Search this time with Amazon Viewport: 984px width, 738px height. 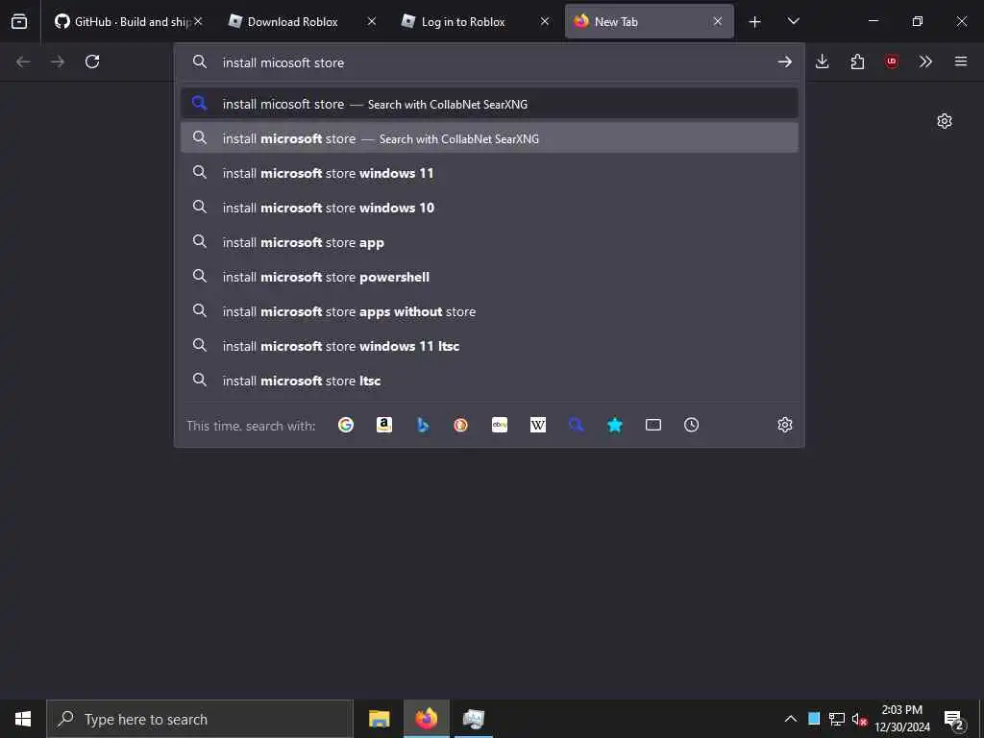tap(384, 425)
